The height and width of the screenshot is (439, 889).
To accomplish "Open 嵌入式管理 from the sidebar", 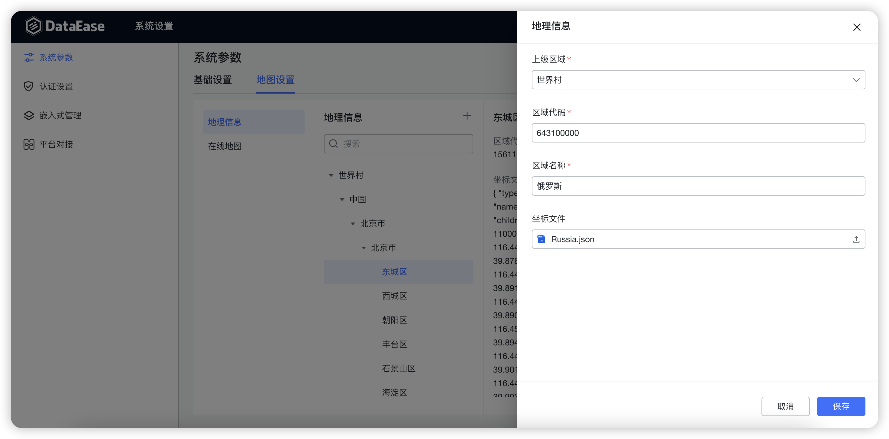I will pos(29,115).
